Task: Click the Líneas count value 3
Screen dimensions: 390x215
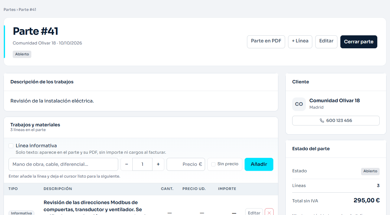Action: click(378, 186)
